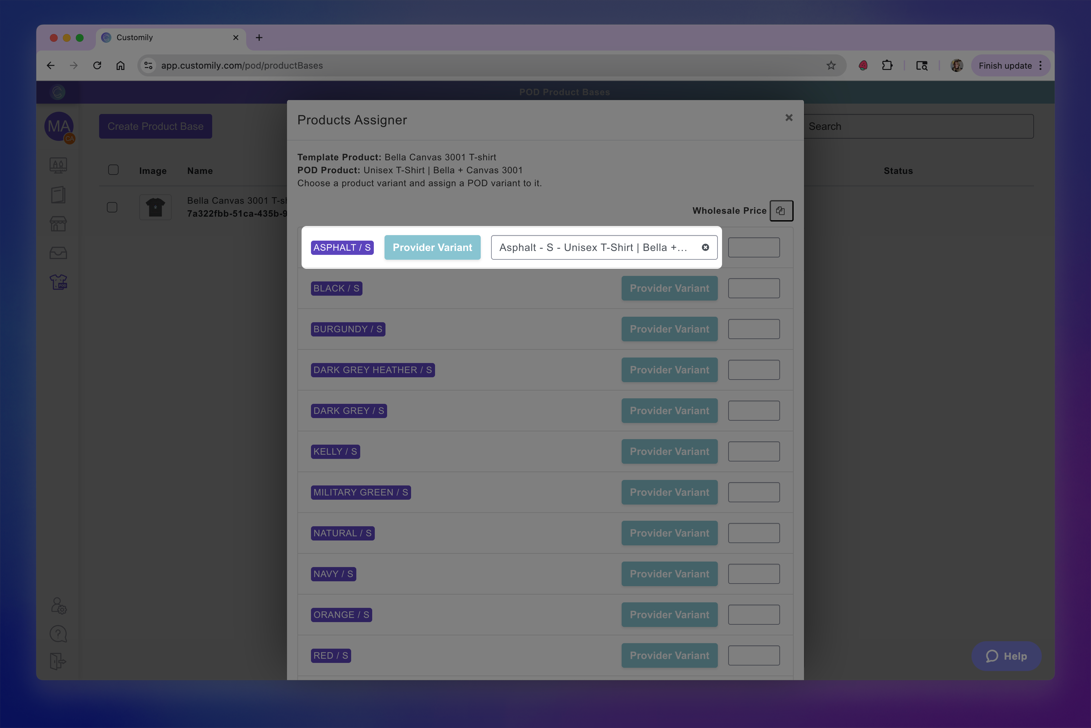Click the Create Product Base button

(x=155, y=126)
